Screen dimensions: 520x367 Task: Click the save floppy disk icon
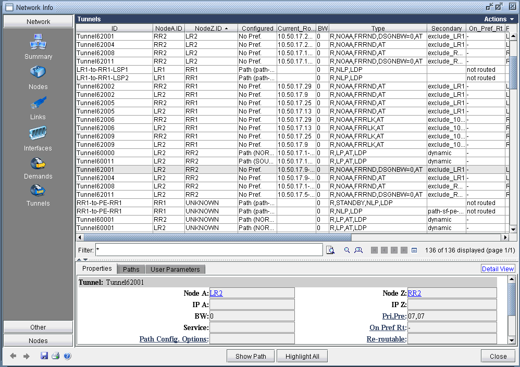click(x=44, y=356)
